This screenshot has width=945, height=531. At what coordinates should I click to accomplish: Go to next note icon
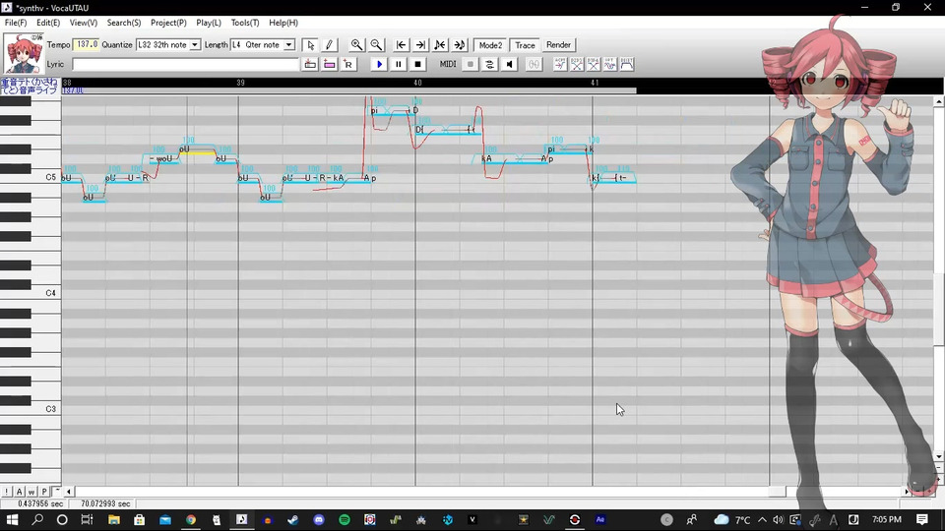[x=460, y=45]
